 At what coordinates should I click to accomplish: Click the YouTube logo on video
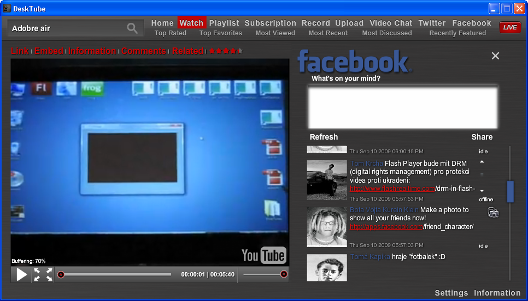263,255
